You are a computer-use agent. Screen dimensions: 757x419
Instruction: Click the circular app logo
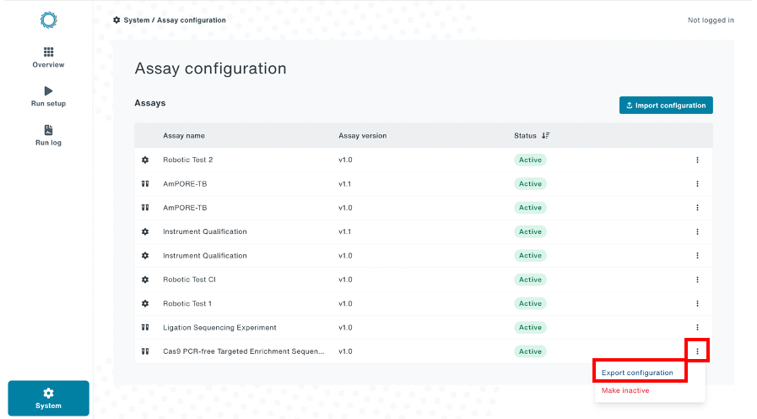[48, 19]
